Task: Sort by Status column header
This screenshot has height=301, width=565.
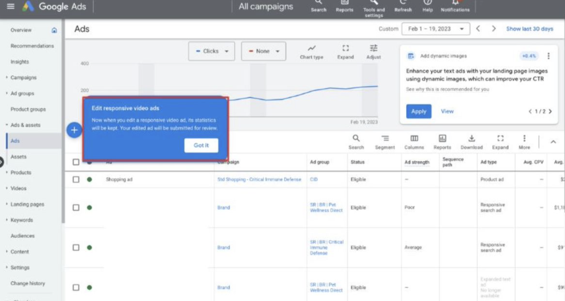Action: tap(357, 162)
